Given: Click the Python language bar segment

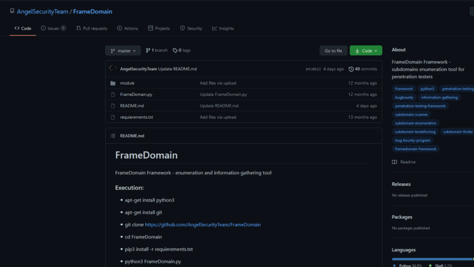Looking at the screenshot, I should 432,259.
